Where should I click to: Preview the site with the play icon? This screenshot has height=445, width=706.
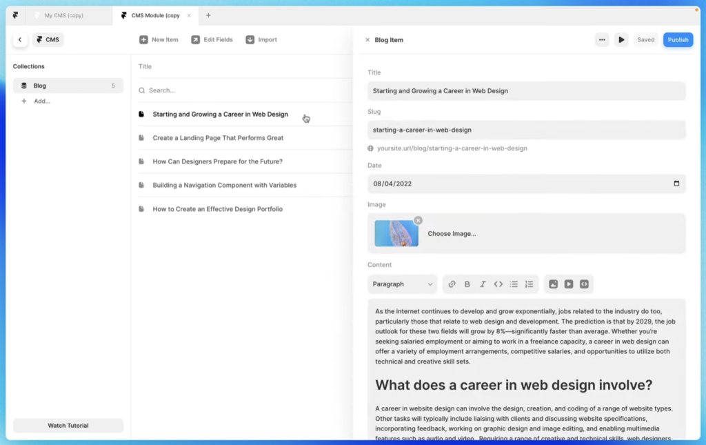621,39
